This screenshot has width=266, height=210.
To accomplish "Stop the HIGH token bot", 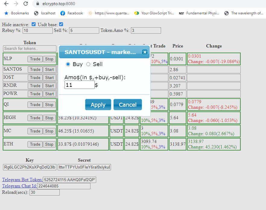I will coord(49,118).
